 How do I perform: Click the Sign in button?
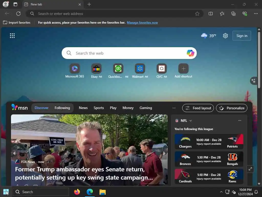click(x=242, y=36)
